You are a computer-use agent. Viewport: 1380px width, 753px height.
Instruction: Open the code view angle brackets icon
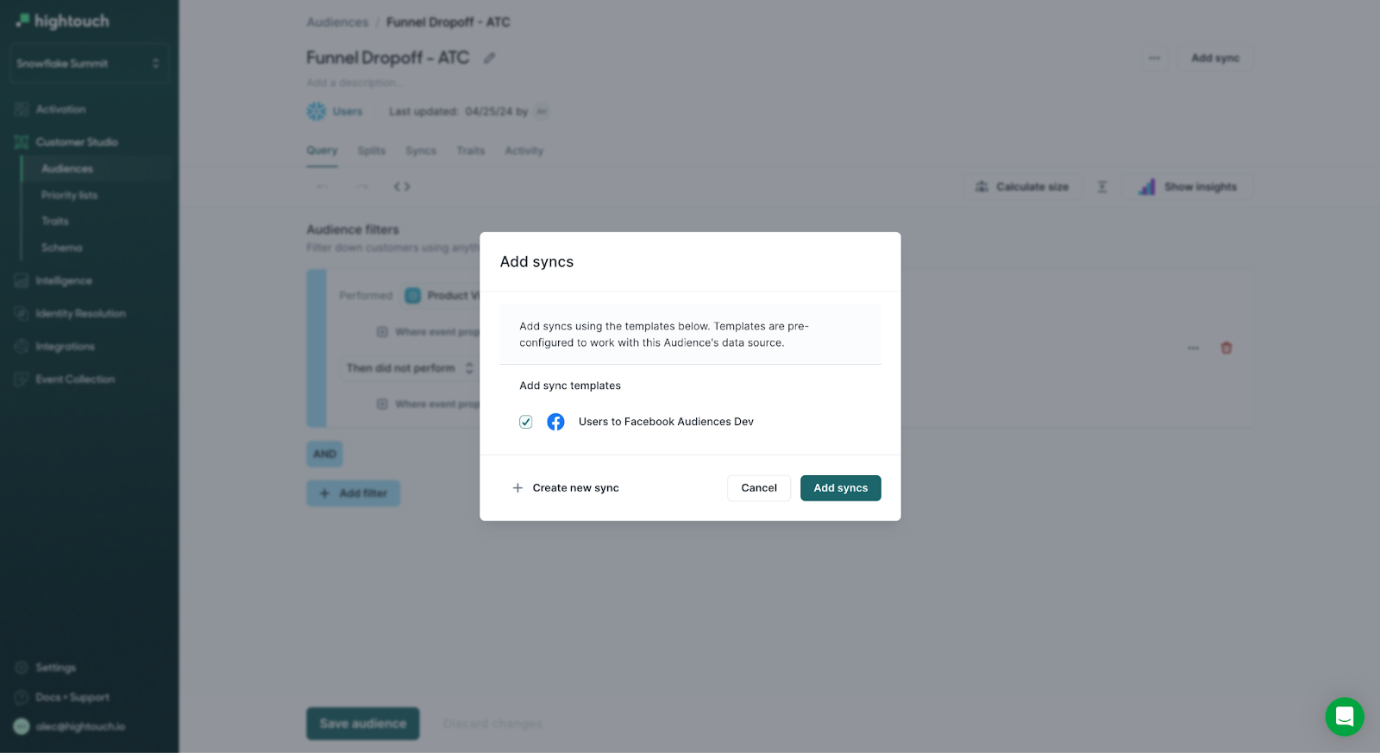402,186
